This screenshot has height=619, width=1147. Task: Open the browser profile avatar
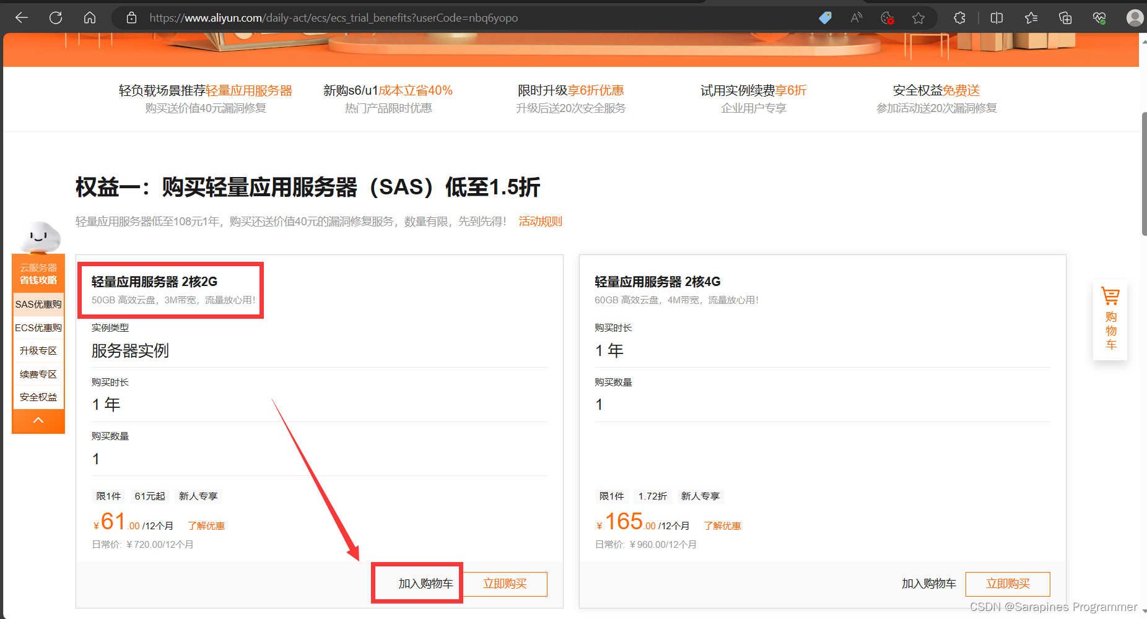click(x=1135, y=18)
